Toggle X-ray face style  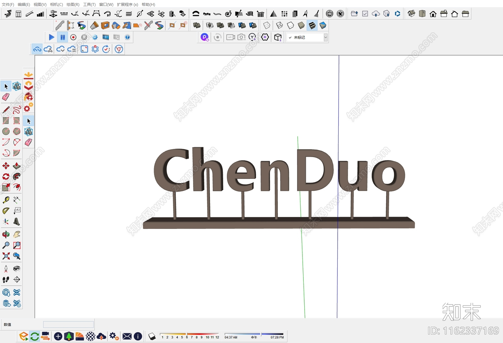click(x=267, y=25)
